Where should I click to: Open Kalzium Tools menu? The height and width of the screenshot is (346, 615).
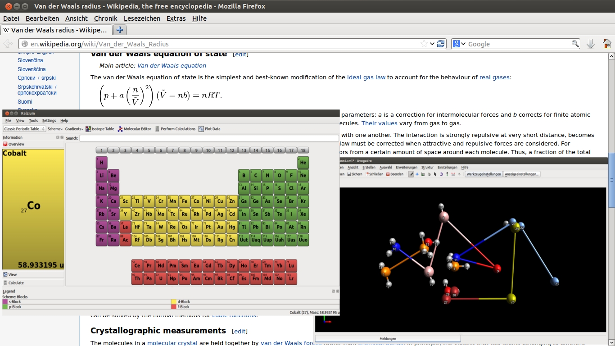pos(33,121)
